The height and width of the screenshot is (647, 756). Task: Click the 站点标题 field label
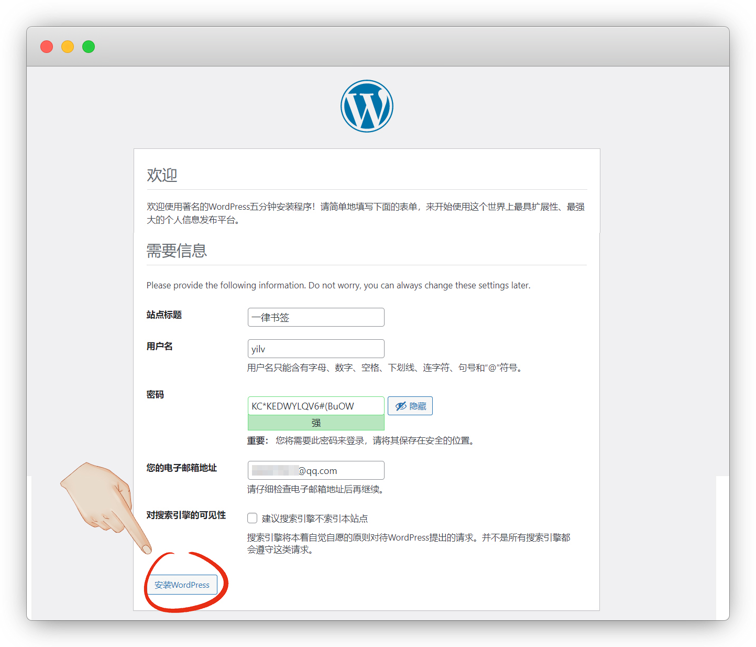(x=164, y=315)
